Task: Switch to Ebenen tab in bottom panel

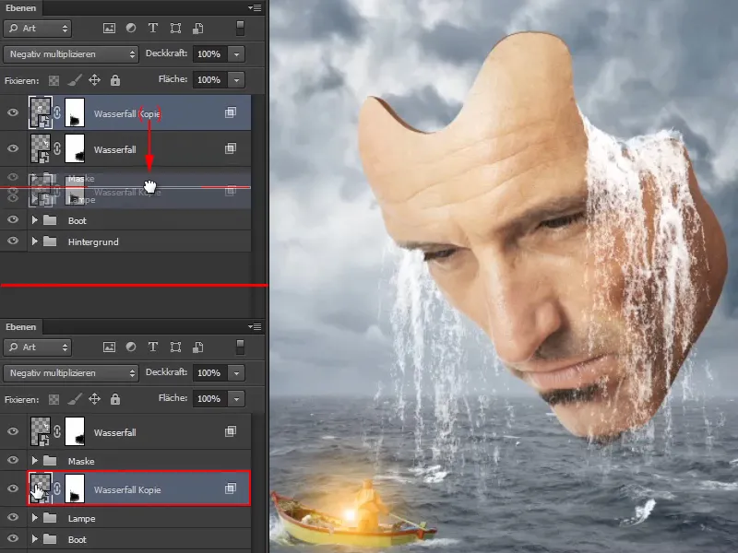Action: (x=20, y=327)
